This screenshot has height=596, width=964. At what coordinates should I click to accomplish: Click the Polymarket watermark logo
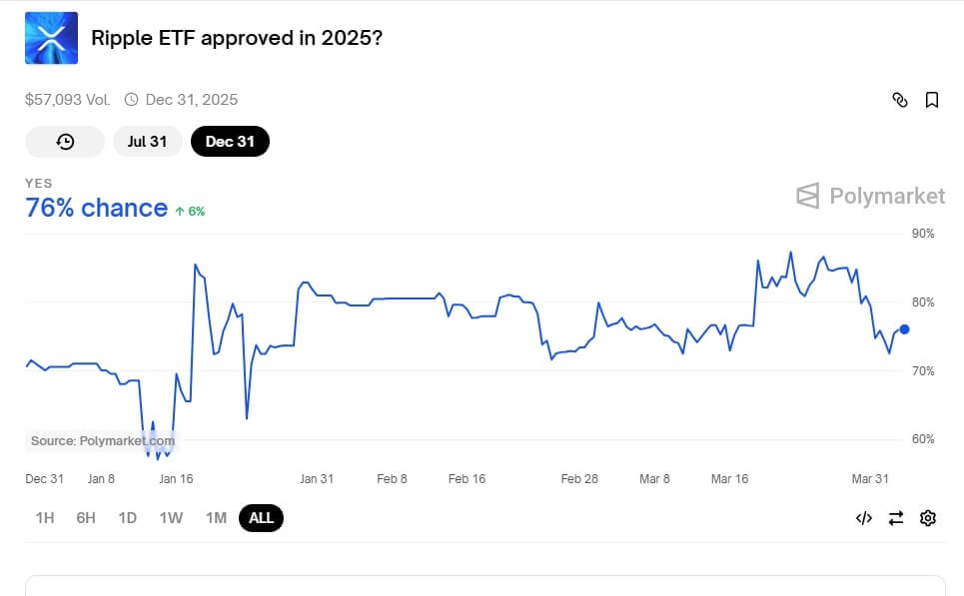[x=870, y=196]
